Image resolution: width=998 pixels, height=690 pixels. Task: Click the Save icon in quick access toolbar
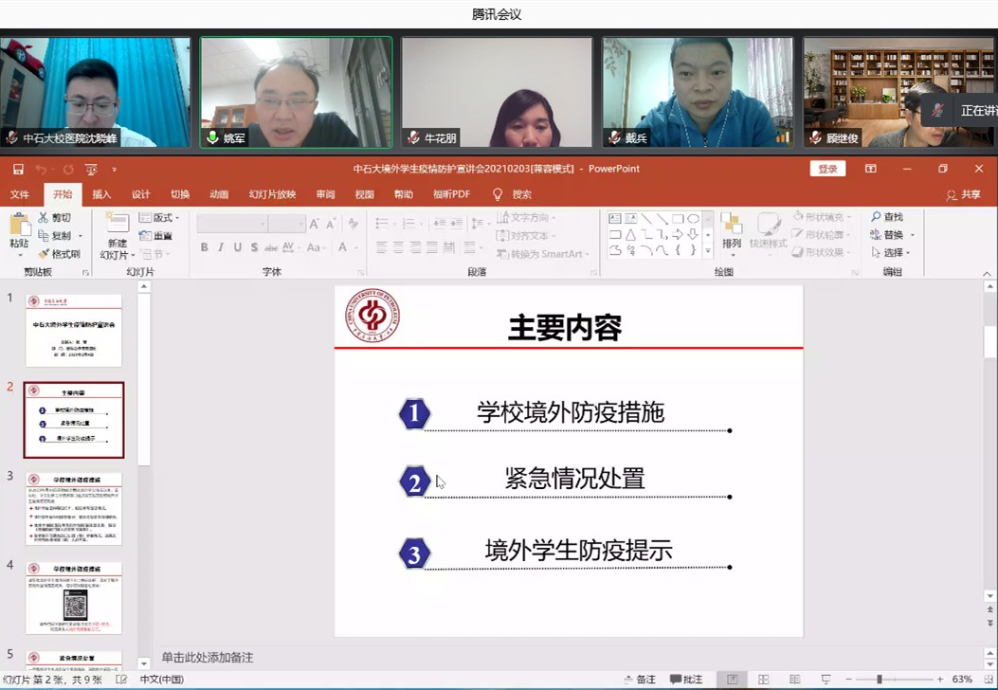18,170
